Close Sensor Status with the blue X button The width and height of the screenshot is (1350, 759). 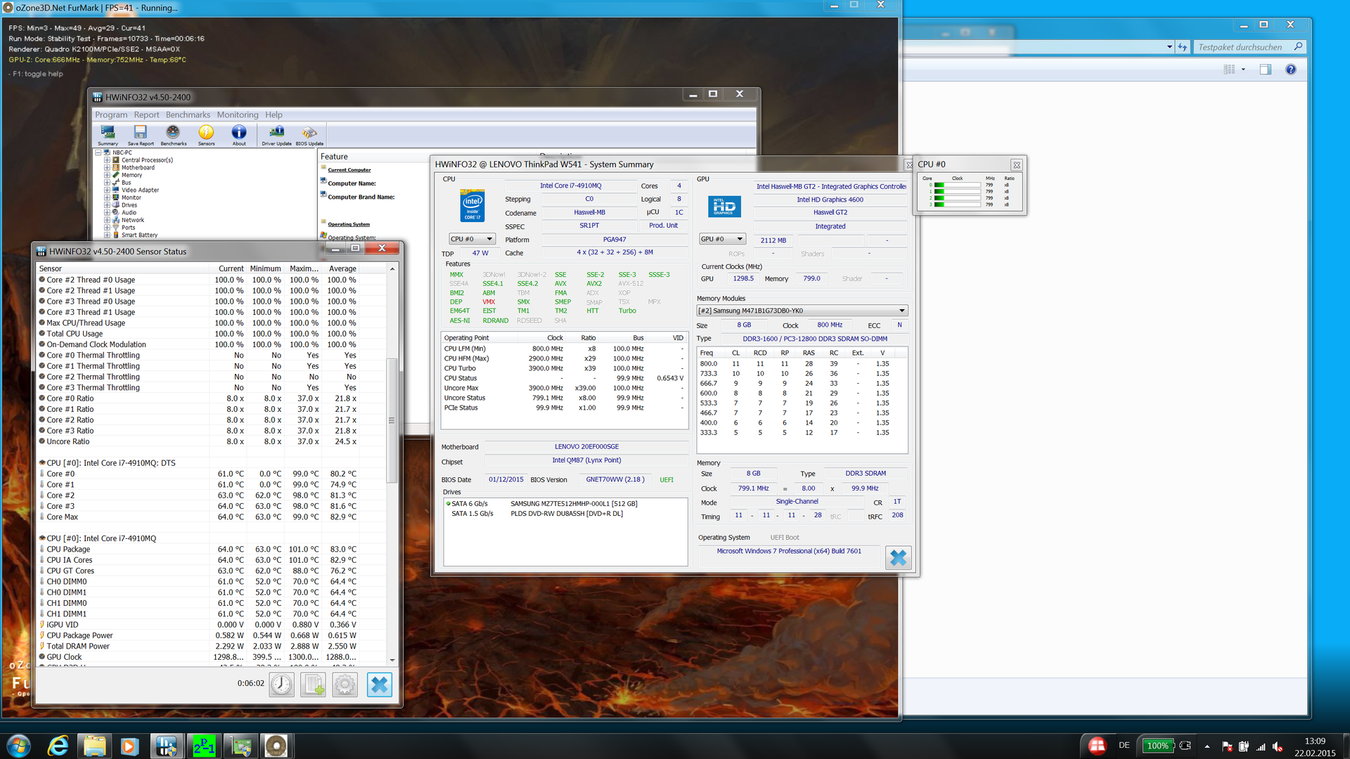coord(380,685)
